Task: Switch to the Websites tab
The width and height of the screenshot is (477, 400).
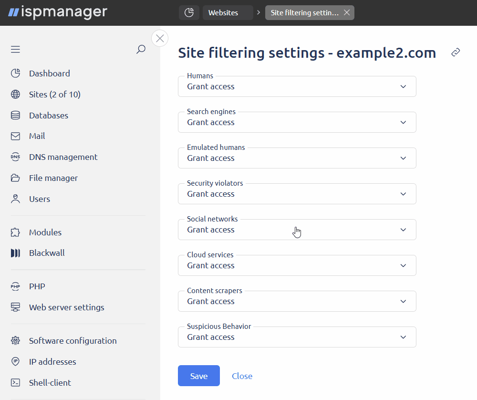Action: [228, 13]
